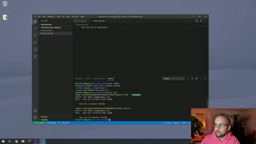256x144 pixels.
Task: Click the terminal vertical scrollbar
Action: pyautogui.click(x=208, y=103)
